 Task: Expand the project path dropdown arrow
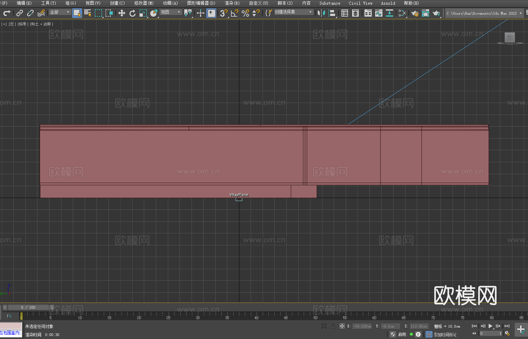pos(521,13)
